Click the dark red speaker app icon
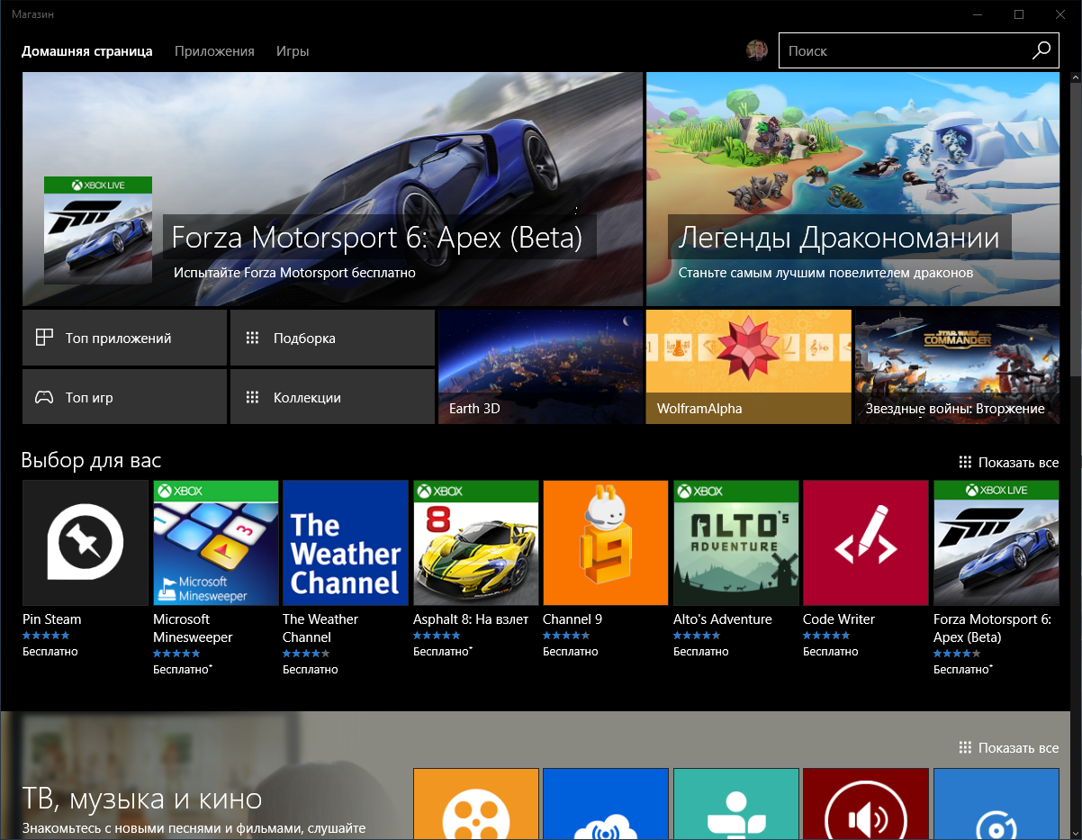This screenshot has width=1082, height=840. tap(866, 804)
